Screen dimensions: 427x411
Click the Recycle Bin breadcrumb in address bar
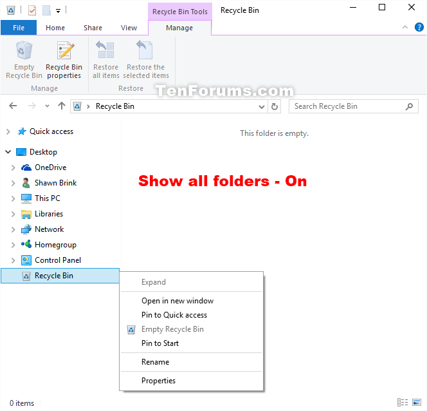[x=115, y=106]
